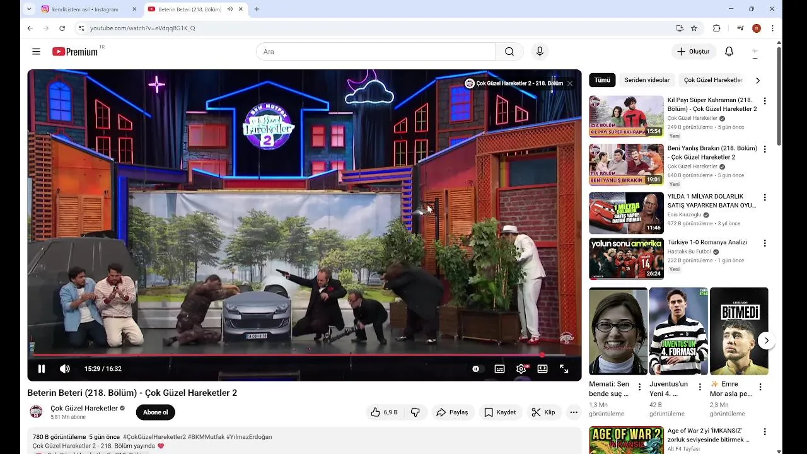Open Chrome three-dot menu
This screenshot has width=807, height=454.
click(x=772, y=28)
